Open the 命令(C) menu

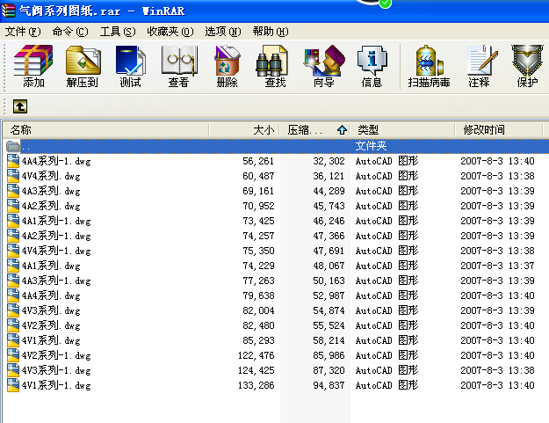[70, 32]
